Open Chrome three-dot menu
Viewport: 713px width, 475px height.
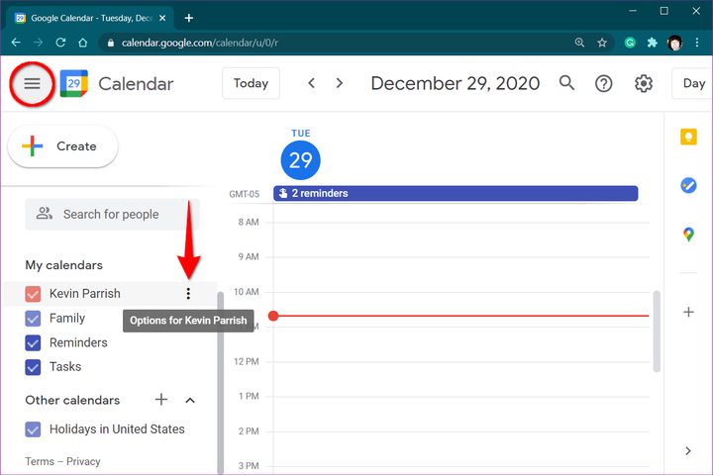696,43
